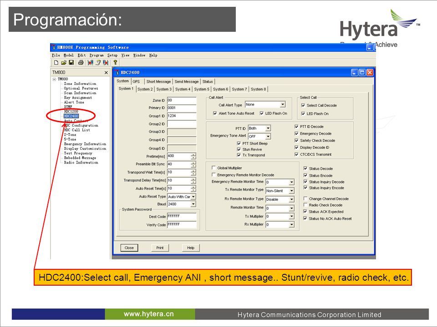Click the Save floppy disk icon

[x=71, y=63]
